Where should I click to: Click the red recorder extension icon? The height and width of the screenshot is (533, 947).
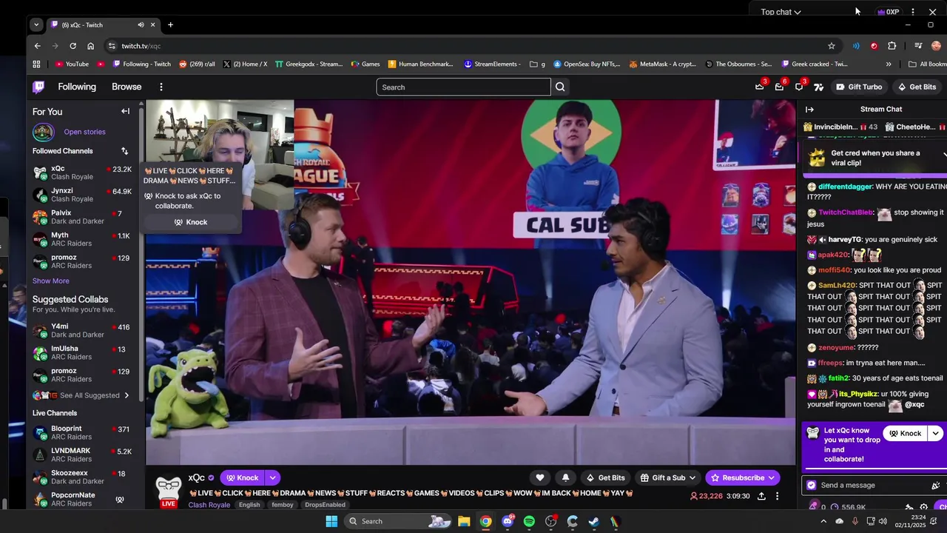(x=874, y=46)
